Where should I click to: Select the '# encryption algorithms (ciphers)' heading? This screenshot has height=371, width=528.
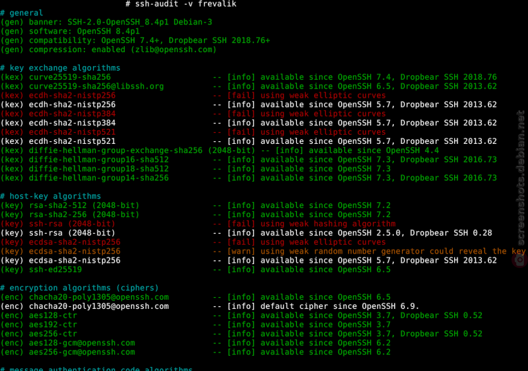tap(79, 288)
